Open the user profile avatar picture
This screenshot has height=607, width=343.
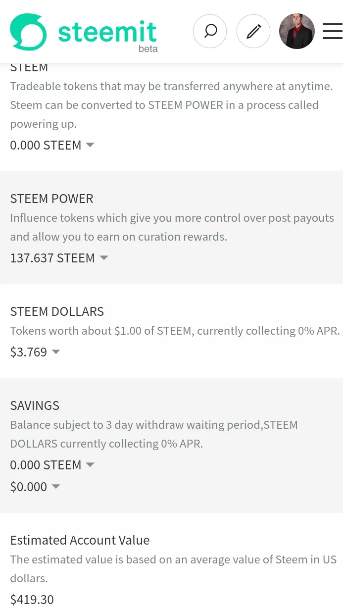pos(297,31)
